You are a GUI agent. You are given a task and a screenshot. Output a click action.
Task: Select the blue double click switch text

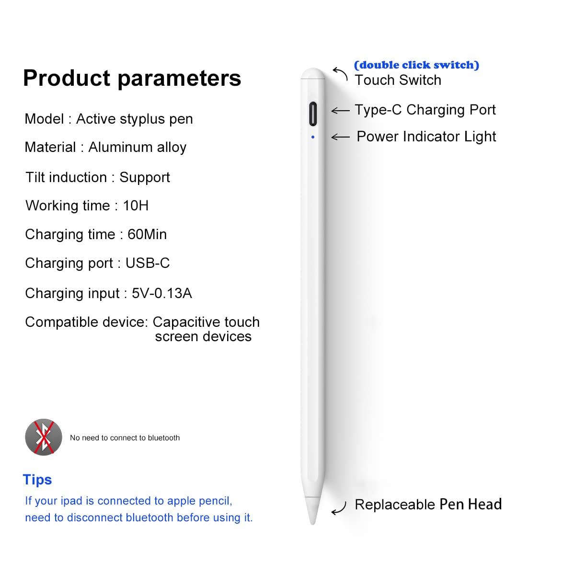point(416,65)
